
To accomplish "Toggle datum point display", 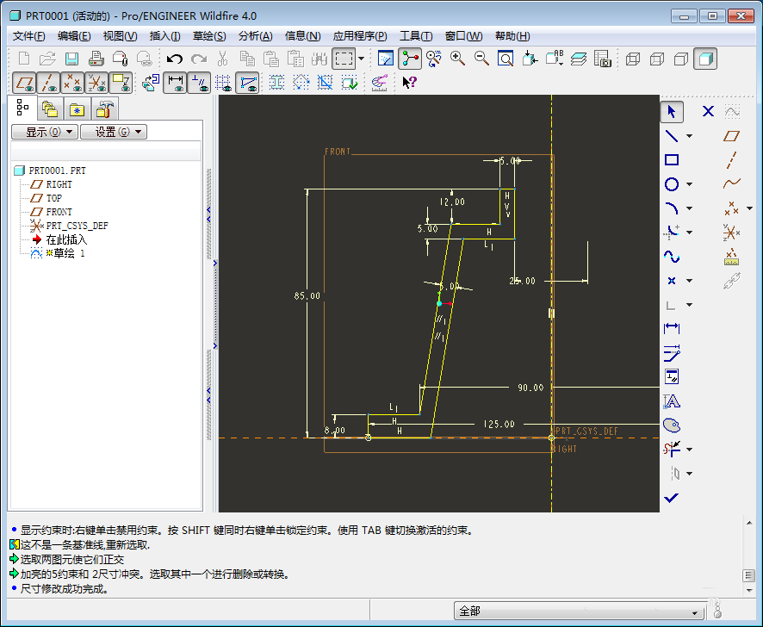I will (x=72, y=83).
